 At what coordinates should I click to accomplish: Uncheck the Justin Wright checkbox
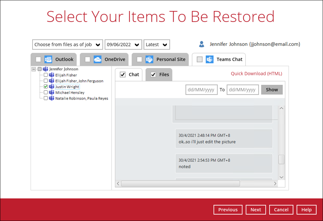tap(46, 87)
